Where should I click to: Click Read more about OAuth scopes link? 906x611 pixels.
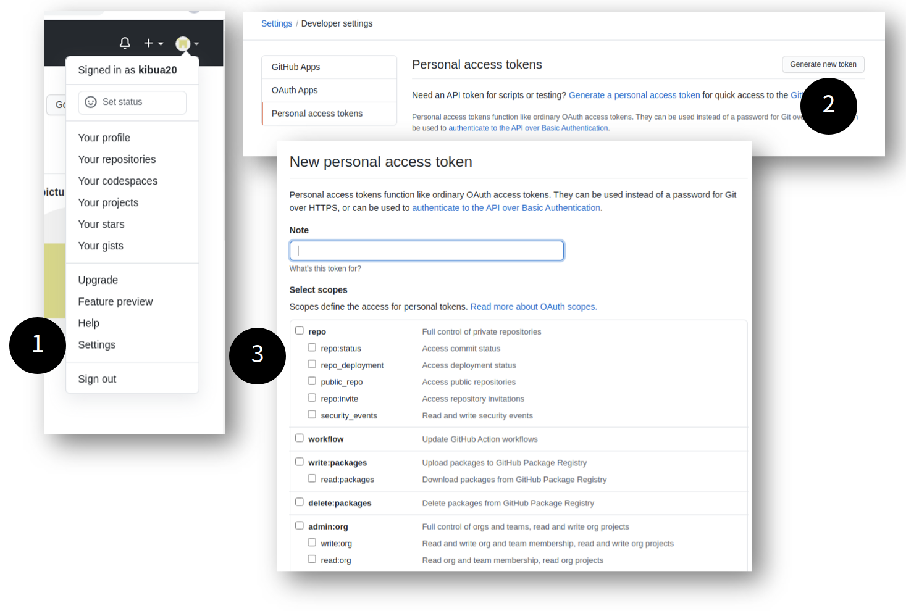click(534, 307)
